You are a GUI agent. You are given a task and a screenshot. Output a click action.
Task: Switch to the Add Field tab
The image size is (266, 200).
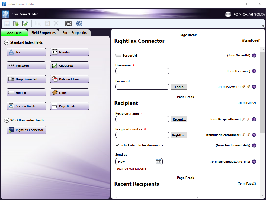(14, 33)
